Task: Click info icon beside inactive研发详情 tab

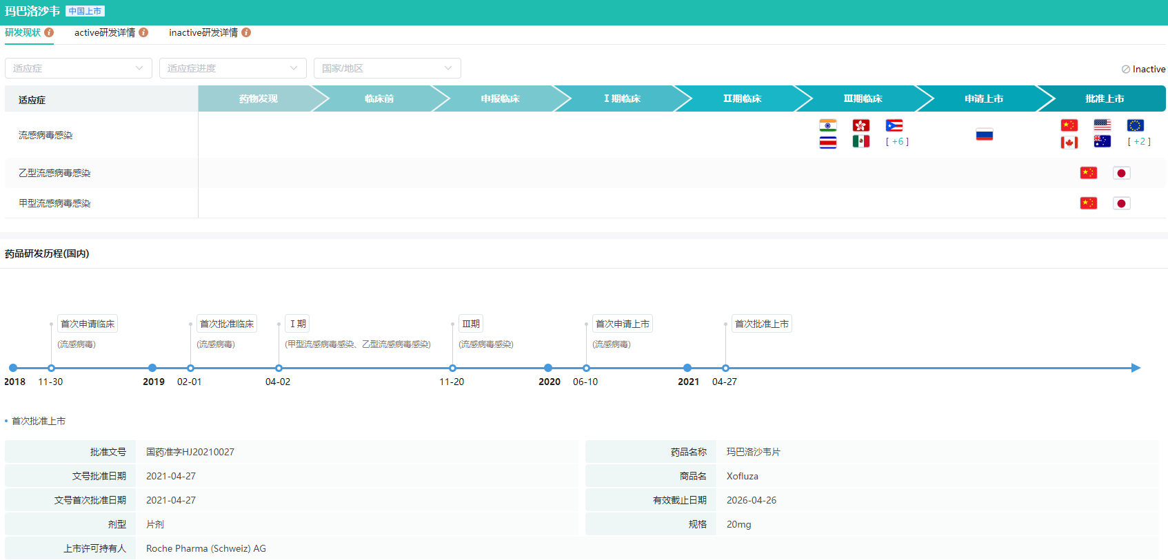Action: point(246,32)
